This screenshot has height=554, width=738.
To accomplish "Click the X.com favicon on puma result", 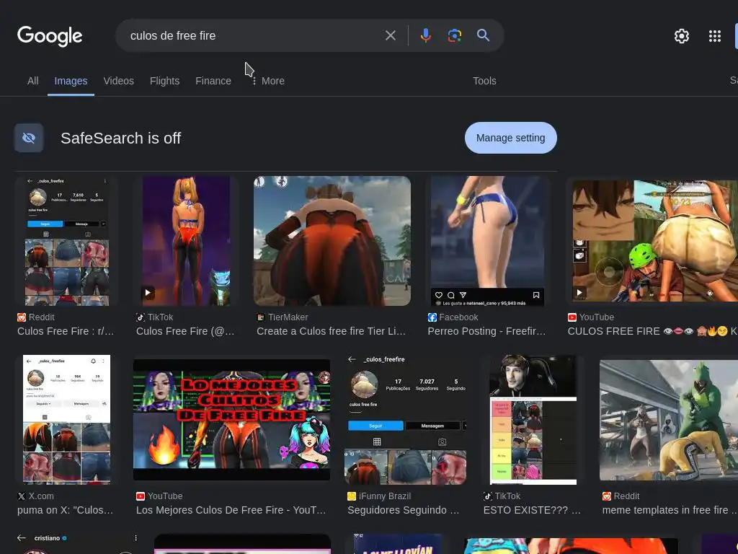I will [22, 496].
